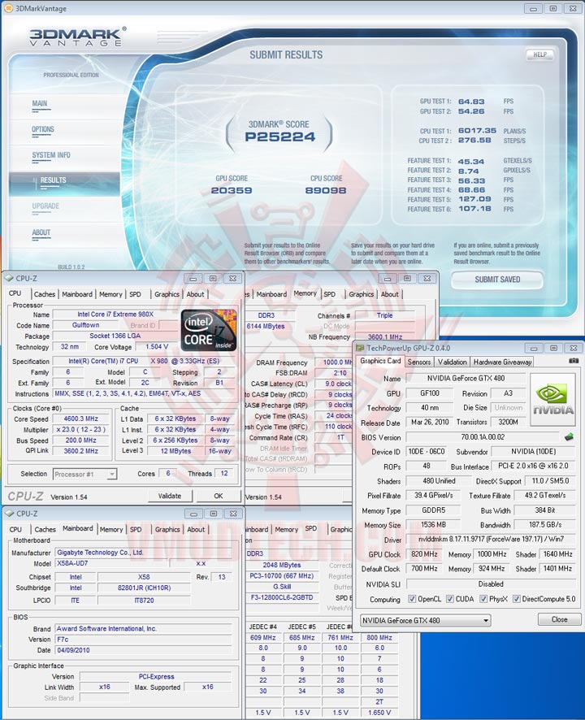
Task: Click the SUBMIT SAVED button
Action: point(497,280)
